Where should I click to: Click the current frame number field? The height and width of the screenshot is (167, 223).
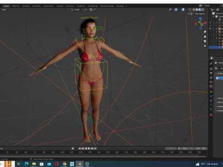(171, 148)
